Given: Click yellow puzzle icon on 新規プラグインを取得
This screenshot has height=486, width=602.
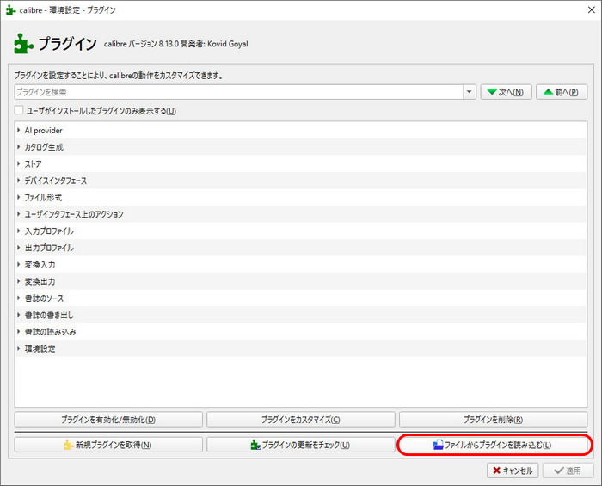Looking at the screenshot, I should tap(68, 445).
